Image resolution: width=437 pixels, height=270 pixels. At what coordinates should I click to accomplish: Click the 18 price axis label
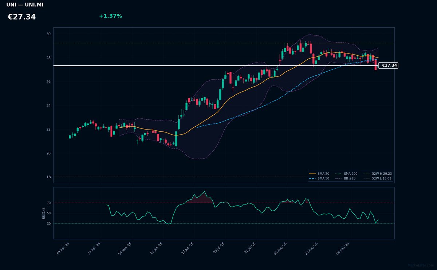48,177
